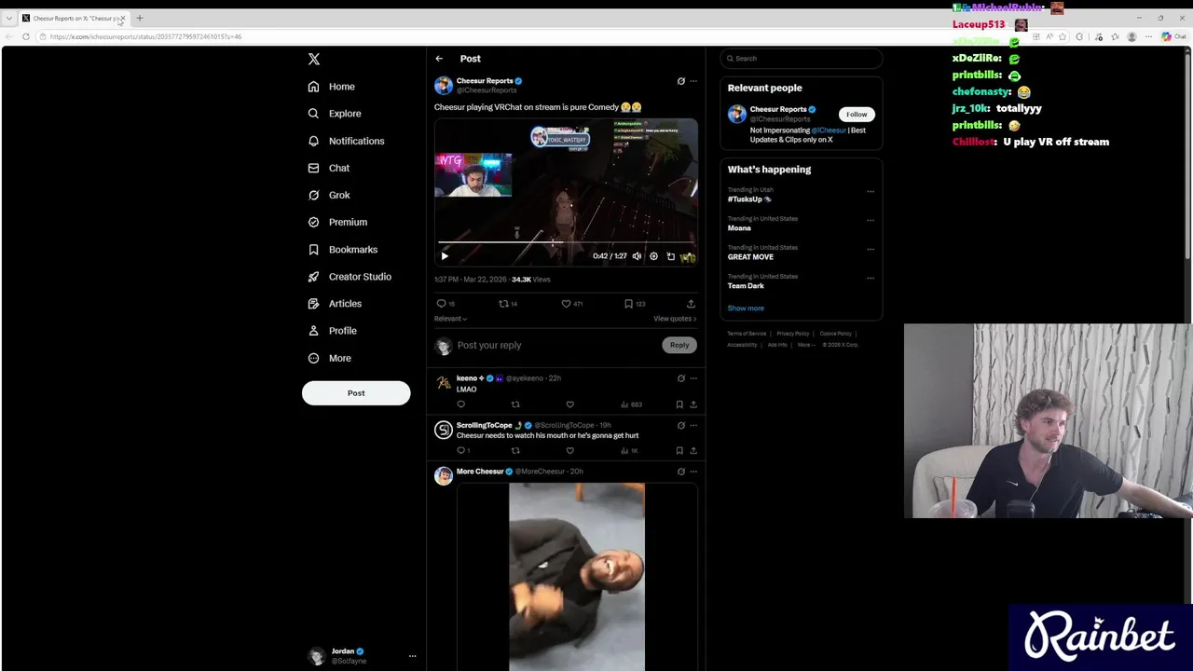
Task: Open Premium in the sidebar
Action: coord(337,222)
